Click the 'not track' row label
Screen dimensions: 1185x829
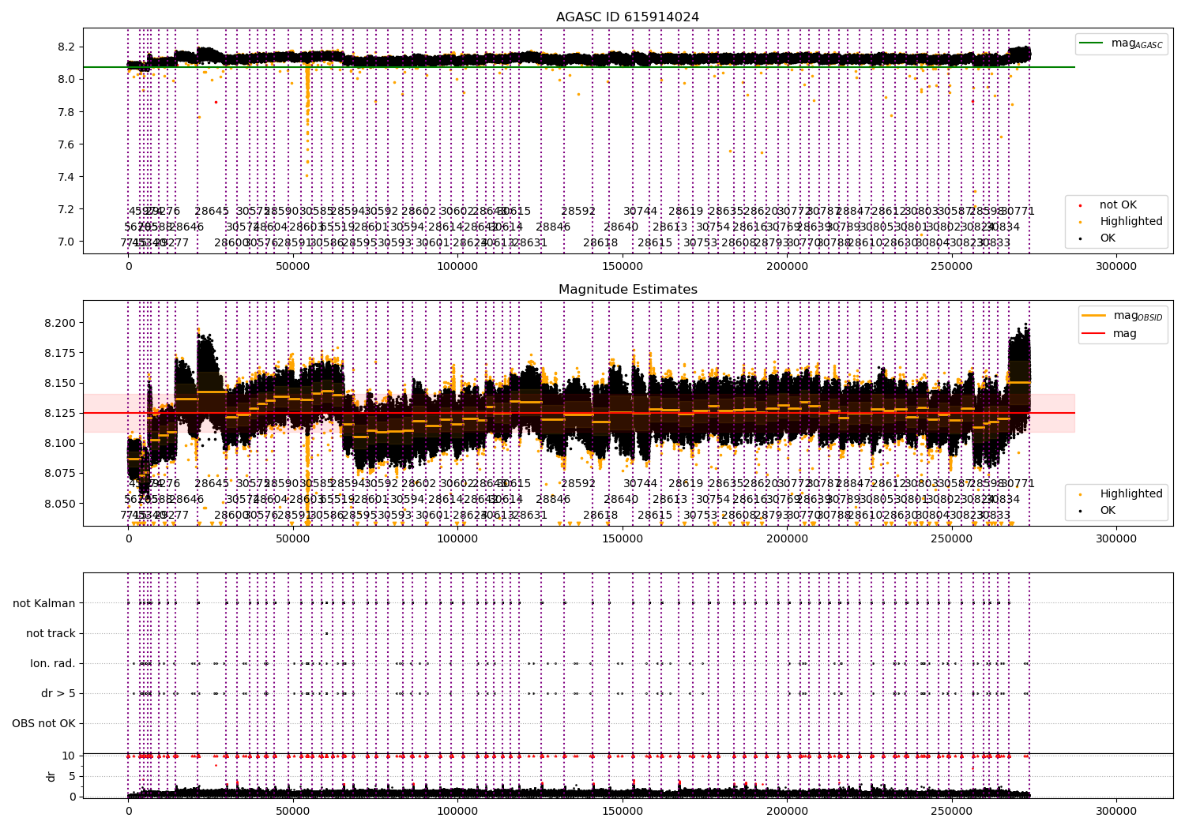click(51, 634)
